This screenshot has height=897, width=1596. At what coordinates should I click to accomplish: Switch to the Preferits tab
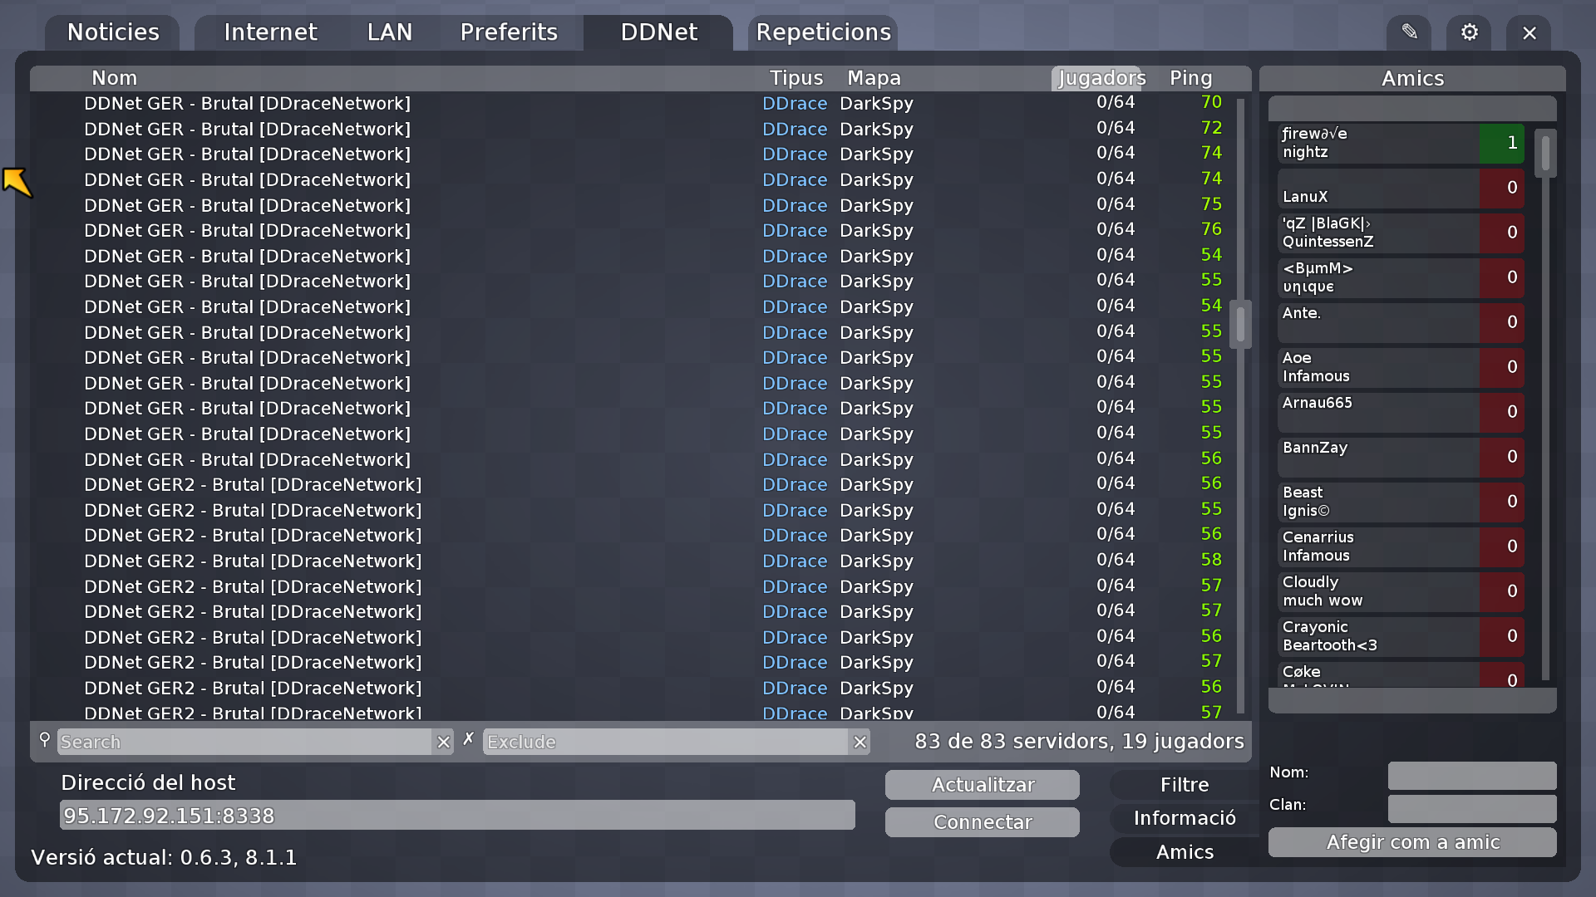(509, 32)
